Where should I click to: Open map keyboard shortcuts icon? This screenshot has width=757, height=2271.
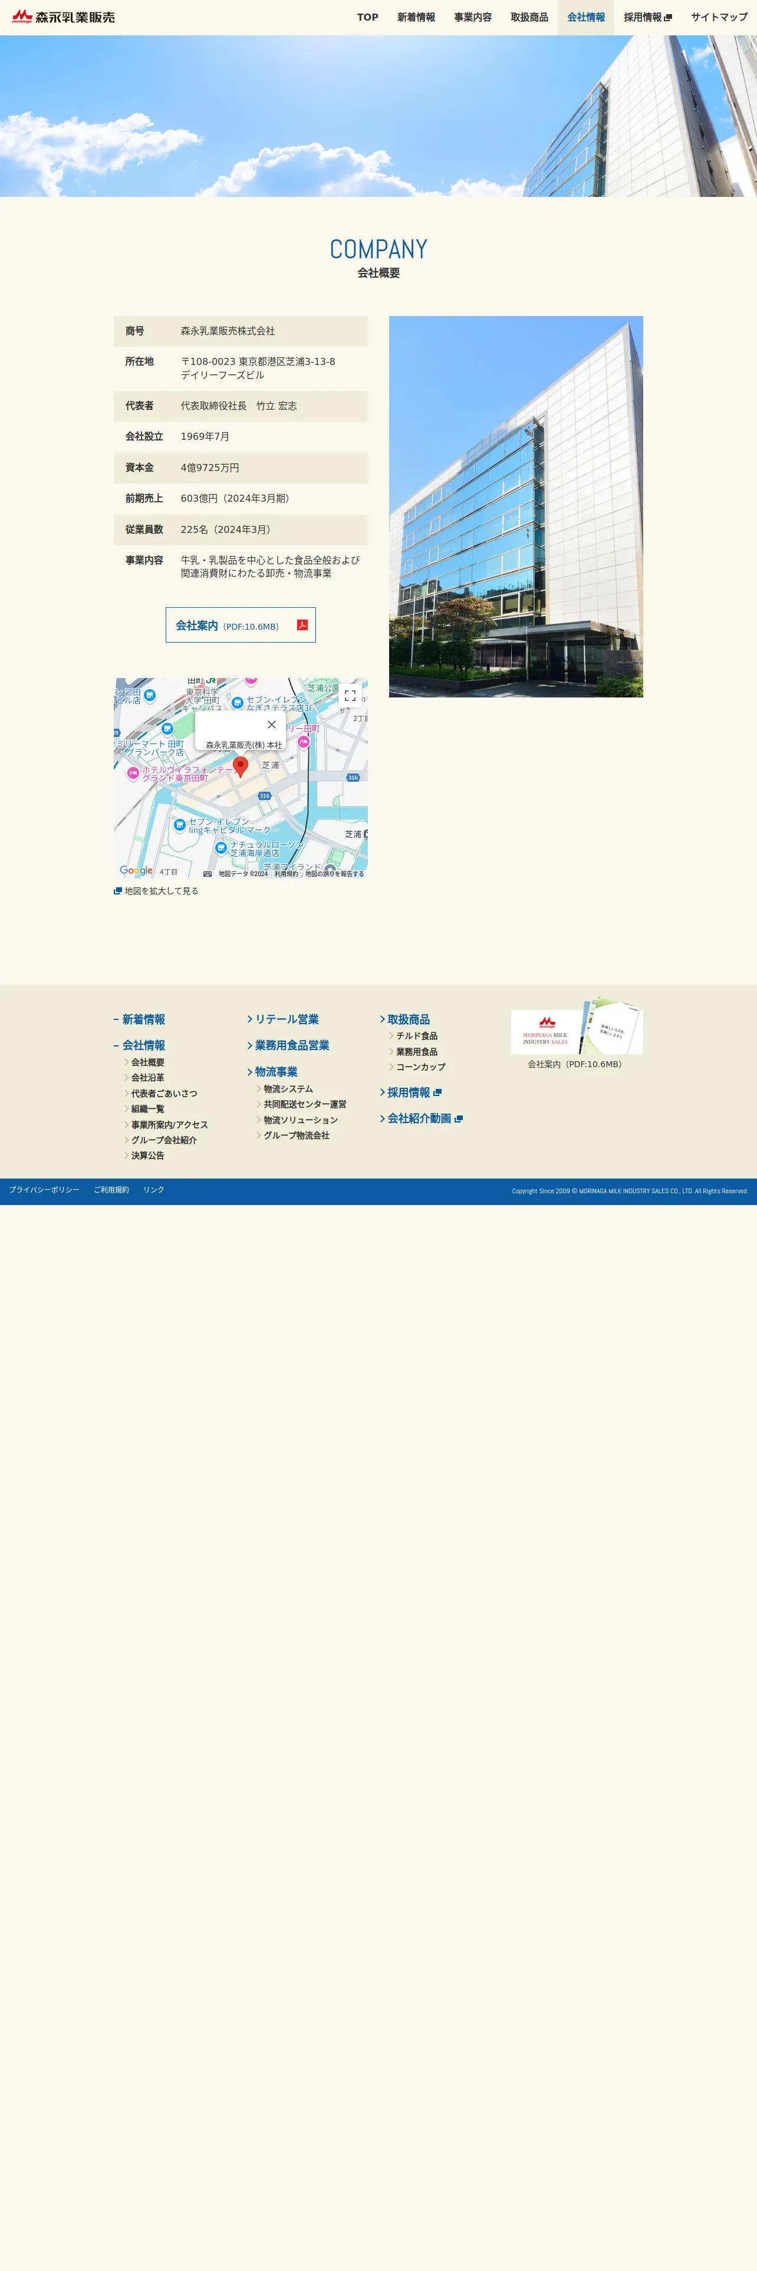click(x=207, y=874)
